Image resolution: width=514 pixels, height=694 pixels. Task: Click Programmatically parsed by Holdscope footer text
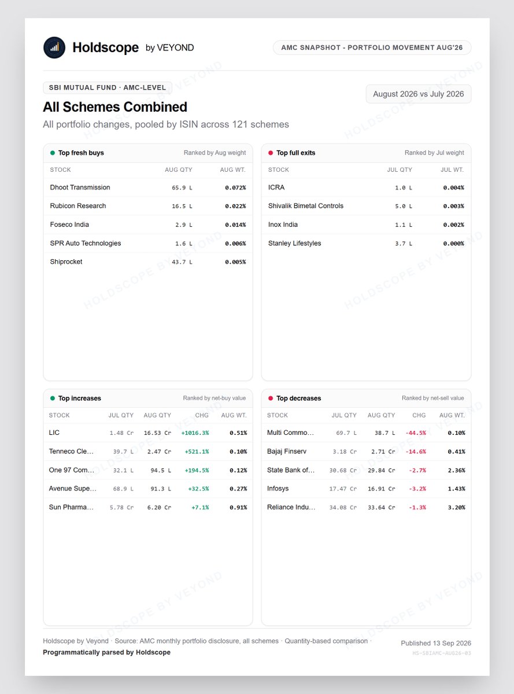(106, 652)
